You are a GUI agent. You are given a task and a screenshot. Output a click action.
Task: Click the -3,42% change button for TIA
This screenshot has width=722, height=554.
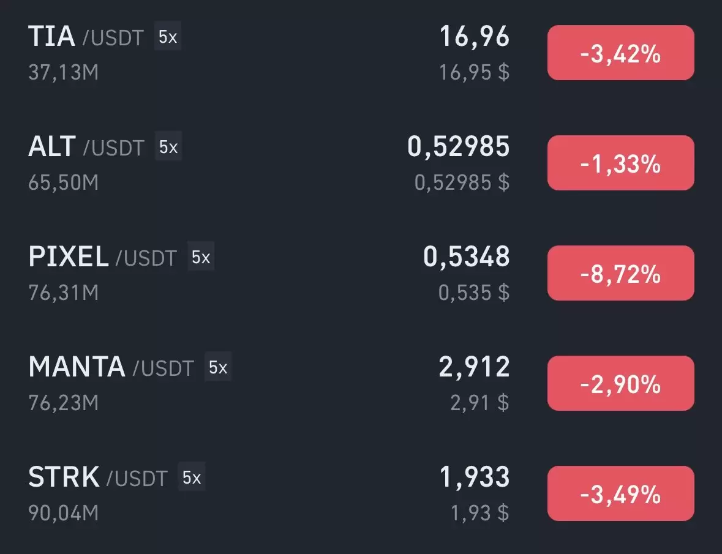[x=621, y=53]
